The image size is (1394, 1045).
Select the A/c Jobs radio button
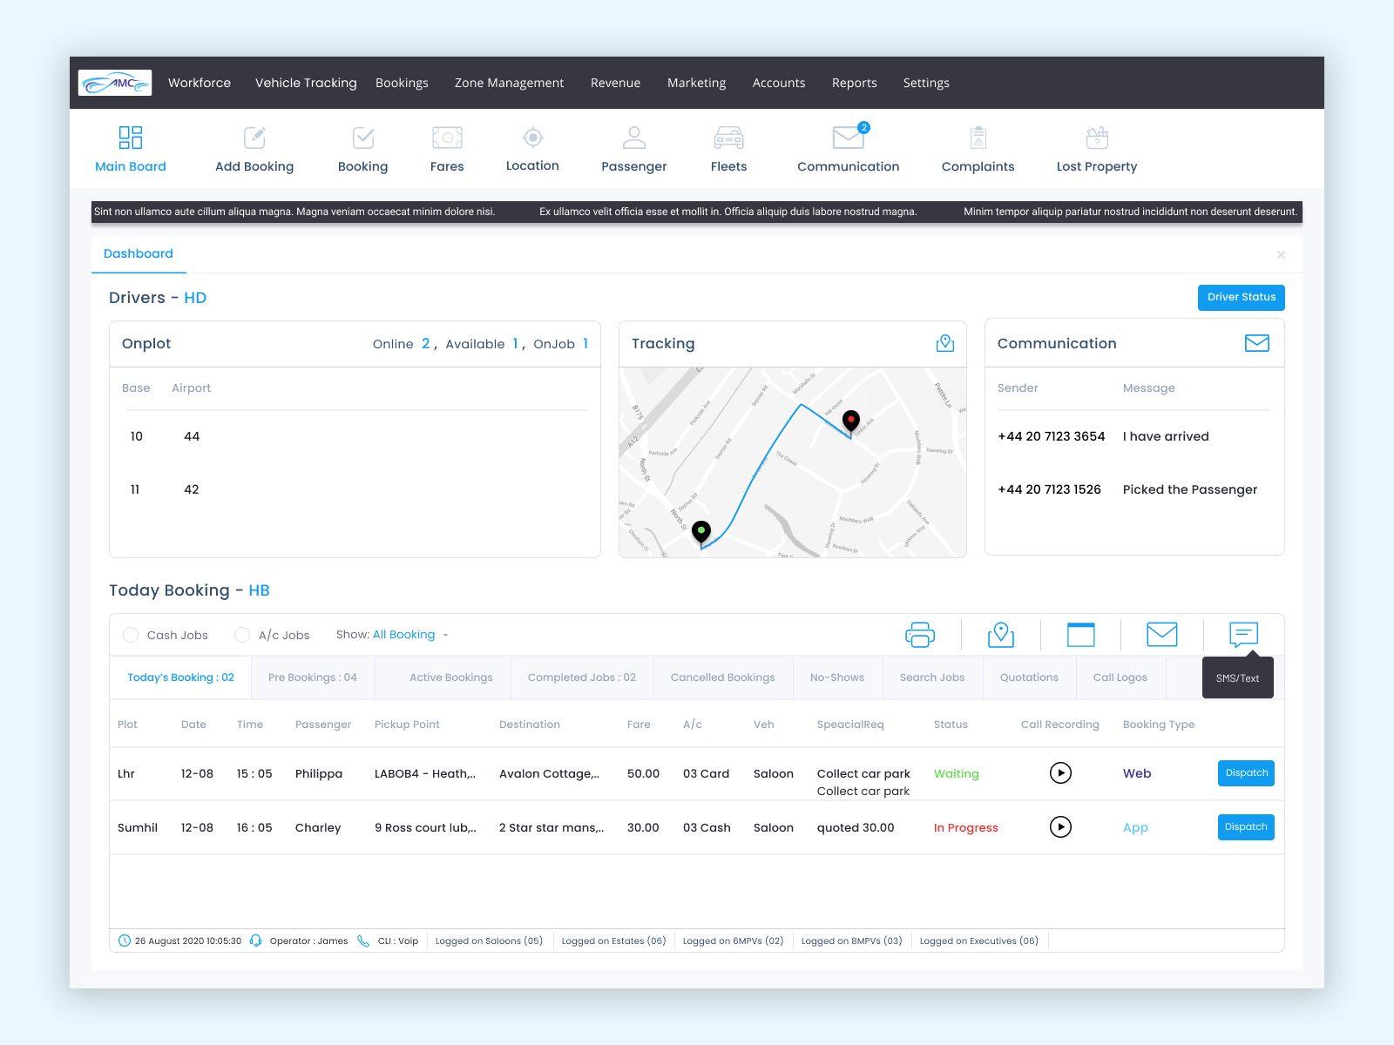pos(242,635)
